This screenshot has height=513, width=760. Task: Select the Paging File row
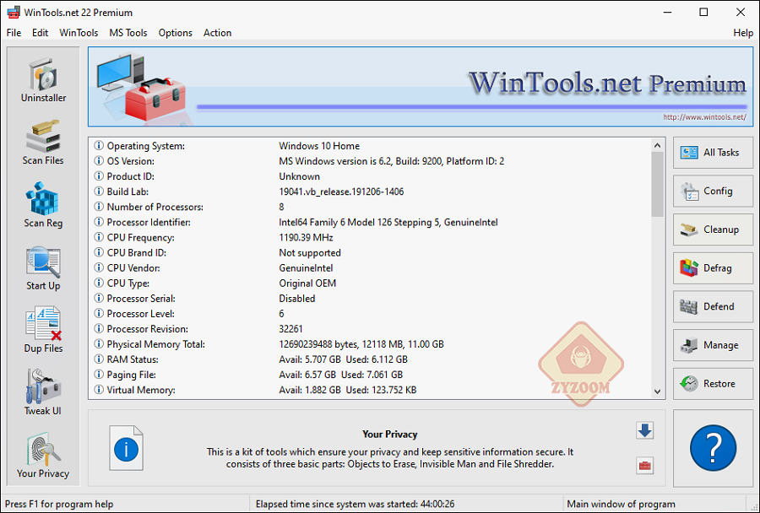(x=370, y=375)
